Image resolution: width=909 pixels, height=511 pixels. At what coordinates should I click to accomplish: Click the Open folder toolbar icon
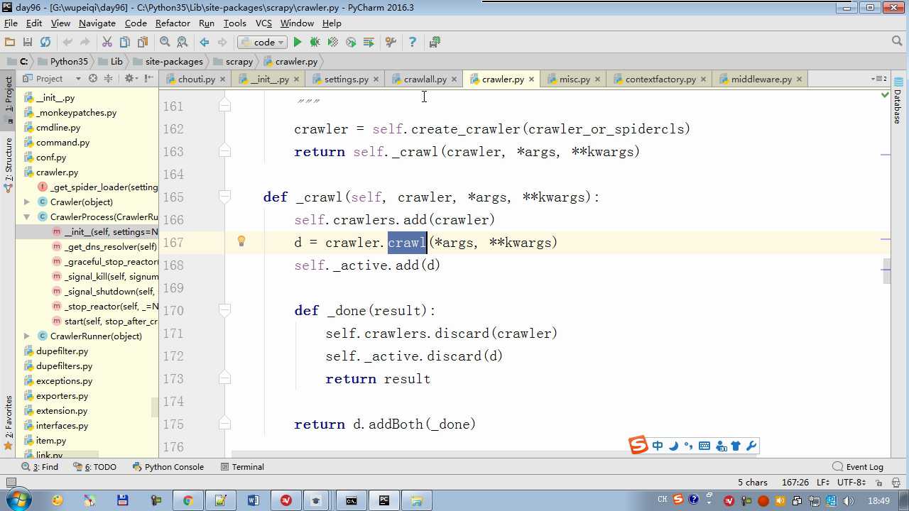(10, 43)
